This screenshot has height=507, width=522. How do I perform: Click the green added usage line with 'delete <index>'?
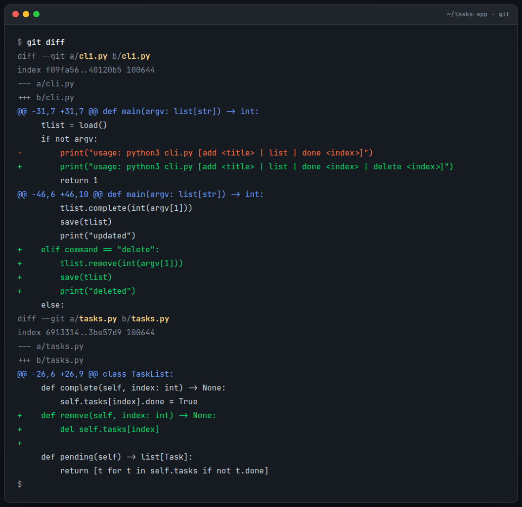235,167
